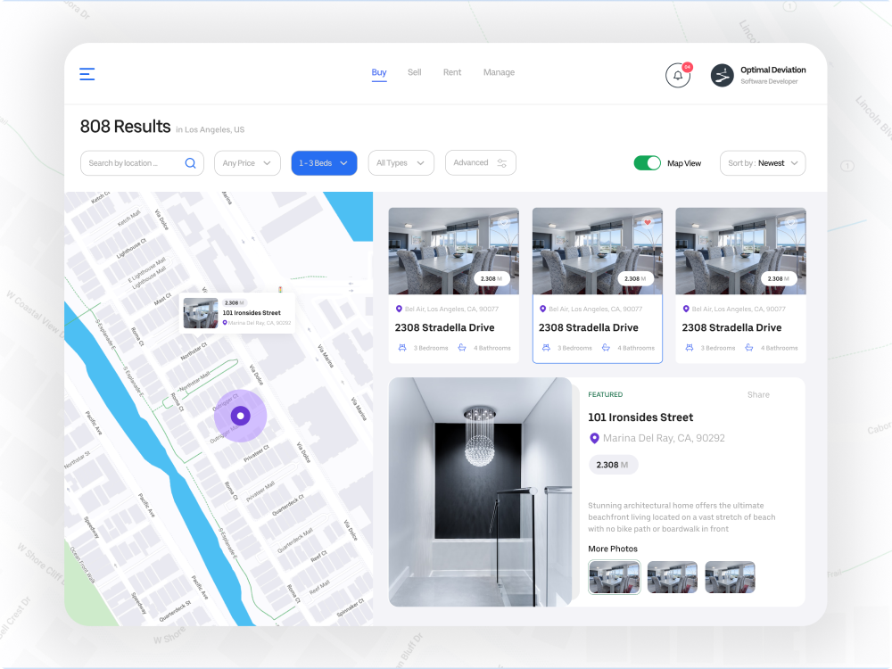The image size is (892, 669).
Task: Disable the Map View toggle
Action: click(x=648, y=163)
